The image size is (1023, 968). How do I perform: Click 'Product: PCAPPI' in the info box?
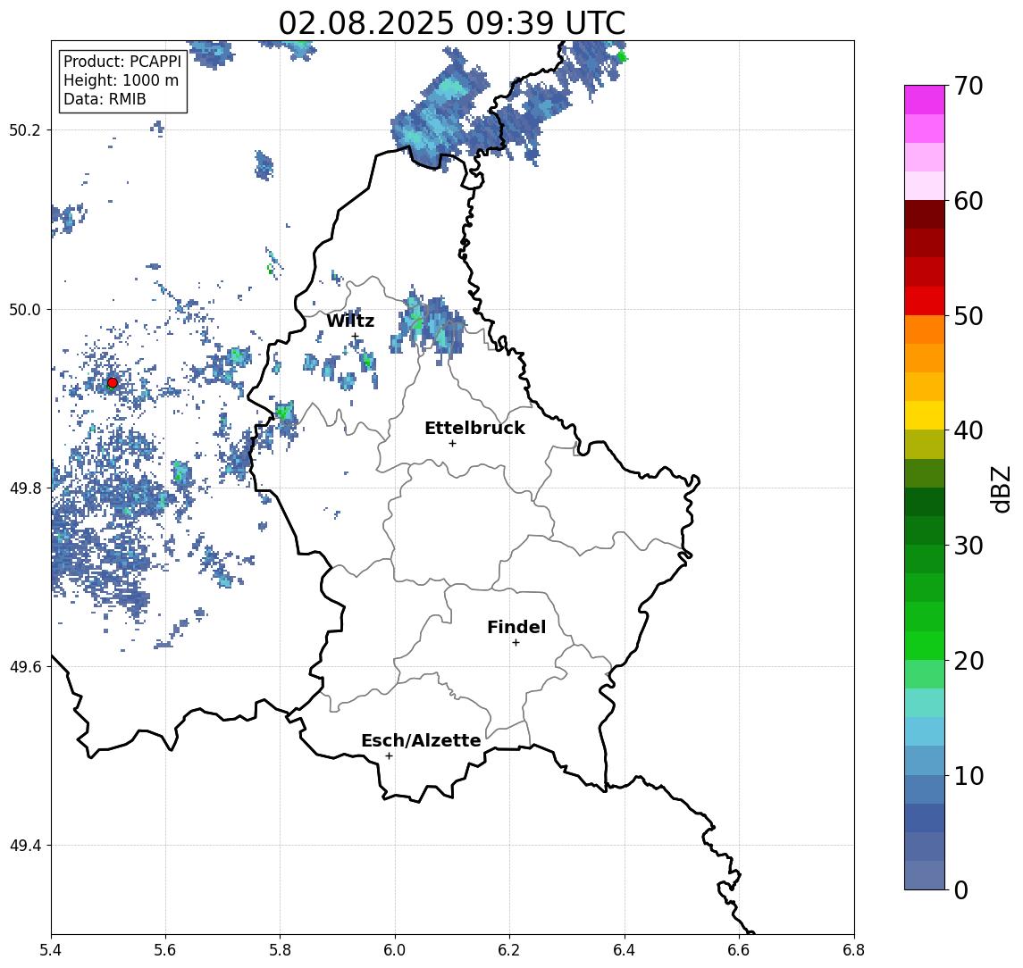122,62
